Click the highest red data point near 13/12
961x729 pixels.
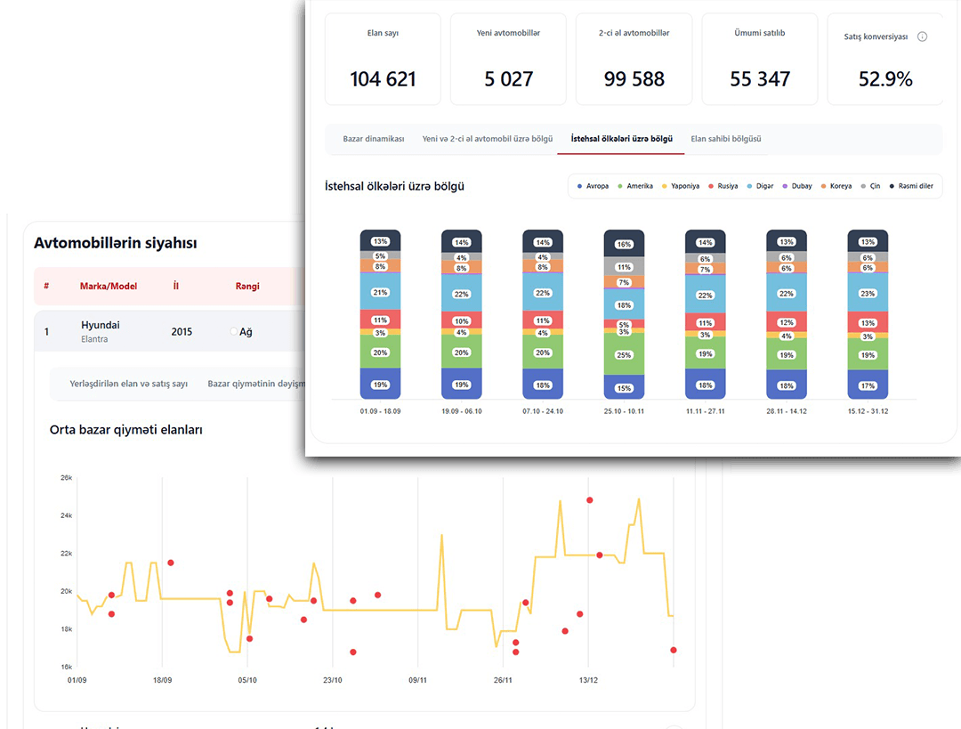point(590,500)
